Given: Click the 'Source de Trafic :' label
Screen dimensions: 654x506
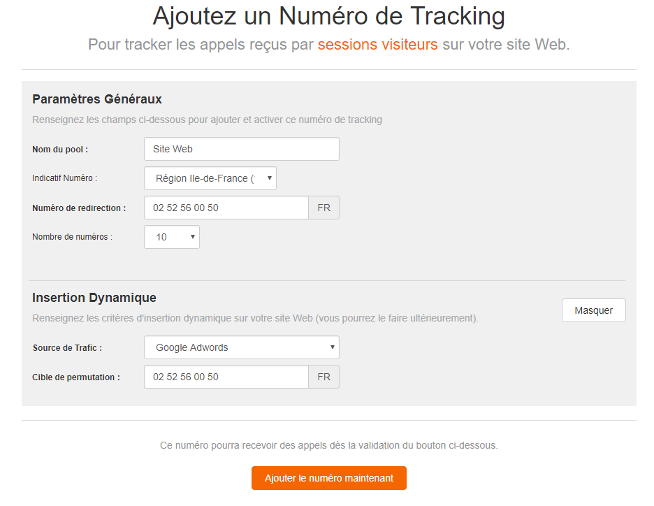Looking at the screenshot, I should (67, 348).
